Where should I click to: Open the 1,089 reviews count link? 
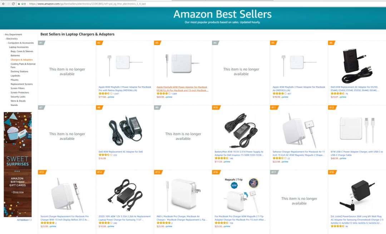pyautogui.click(x=174, y=94)
